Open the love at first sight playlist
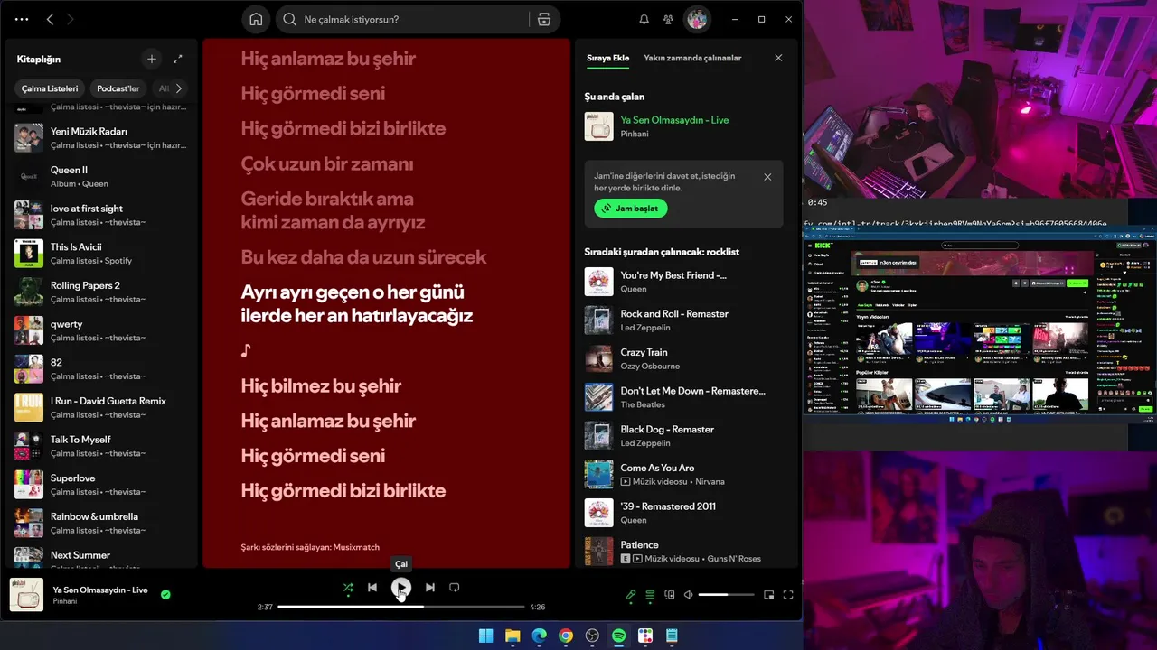1157x650 pixels. (101, 215)
